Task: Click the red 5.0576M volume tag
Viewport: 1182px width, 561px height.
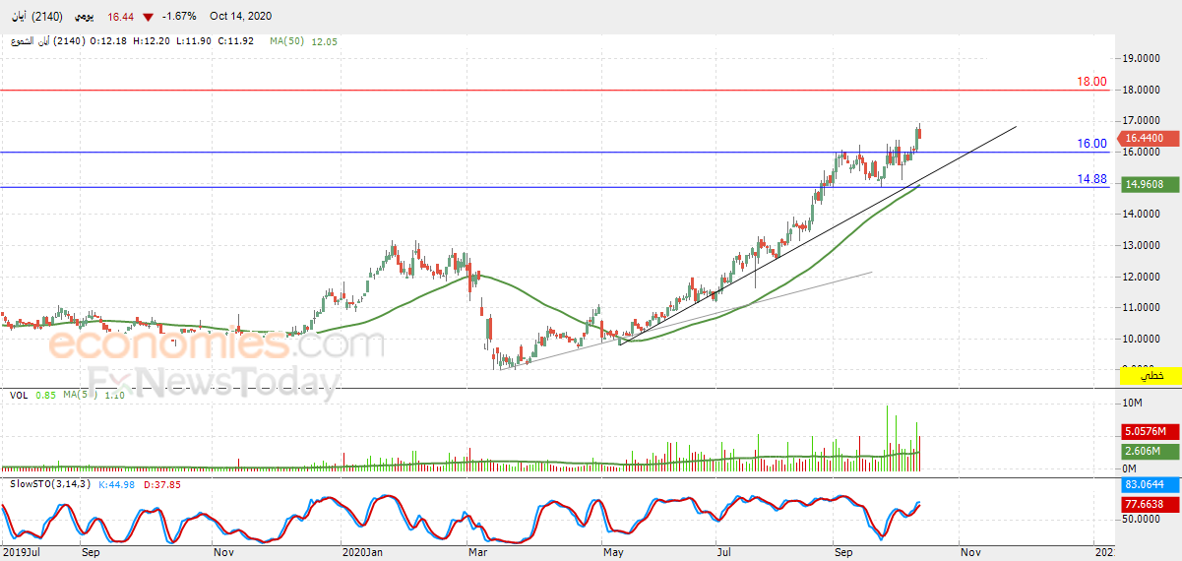Action: pyautogui.click(x=1150, y=431)
